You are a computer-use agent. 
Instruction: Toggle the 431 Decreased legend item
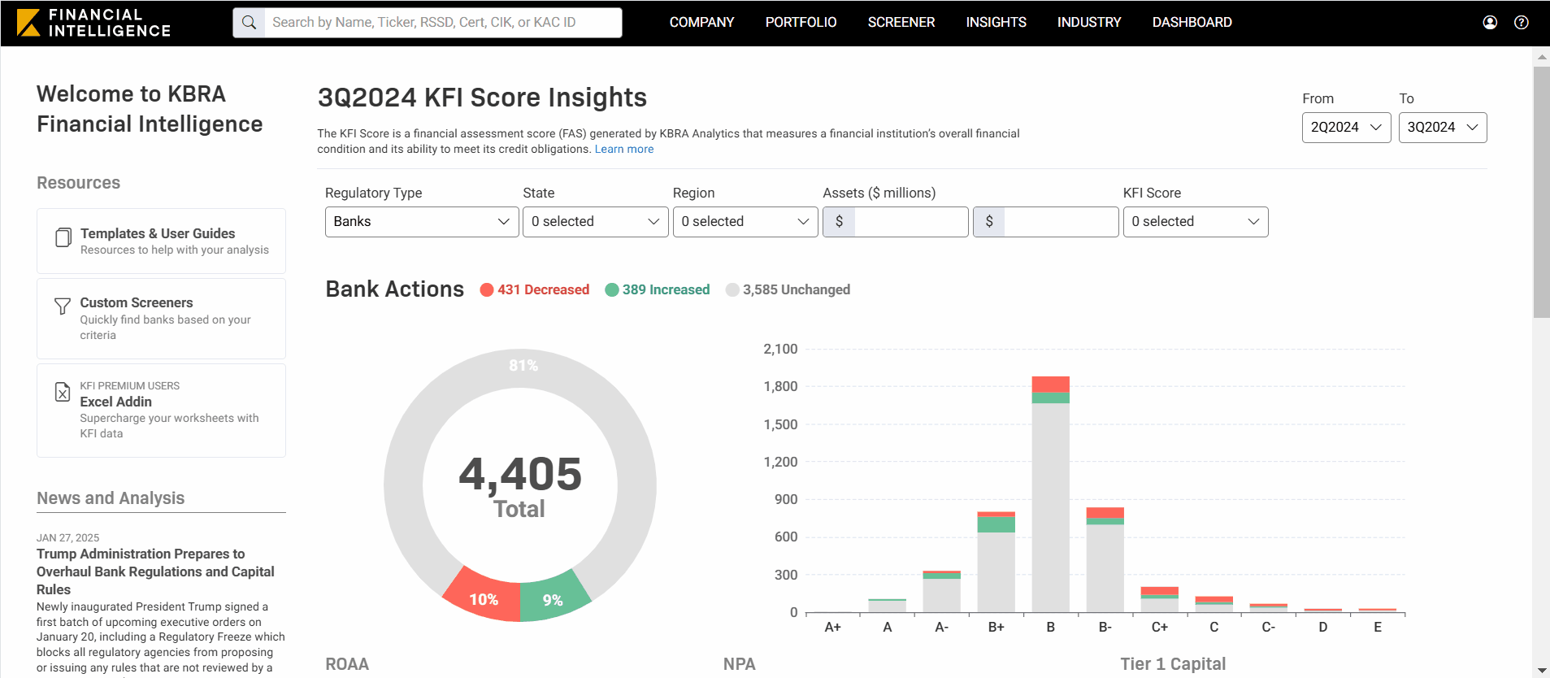click(535, 289)
